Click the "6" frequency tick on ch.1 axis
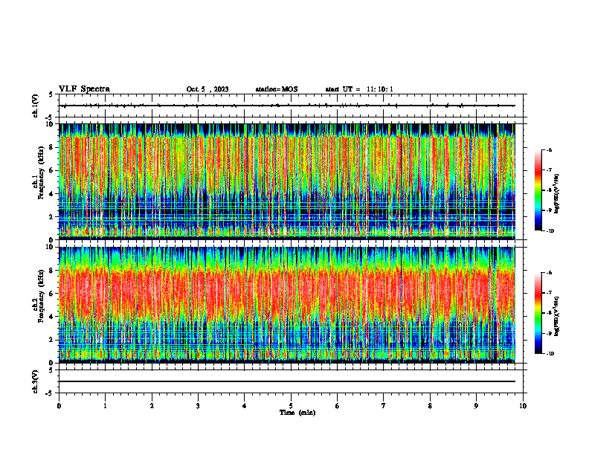 (x=52, y=170)
